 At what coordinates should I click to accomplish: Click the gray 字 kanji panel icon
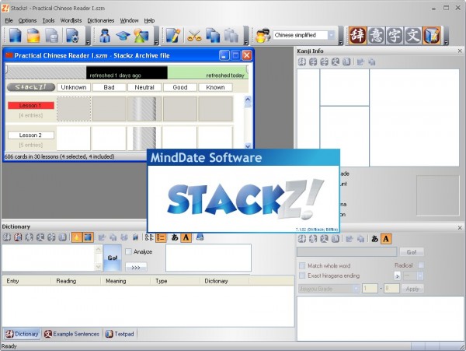pyautogui.click(x=395, y=36)
